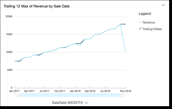The image size is (172, 109).
Task: Click the Revenue line icon in legend
Action: (x=140, y=23)
